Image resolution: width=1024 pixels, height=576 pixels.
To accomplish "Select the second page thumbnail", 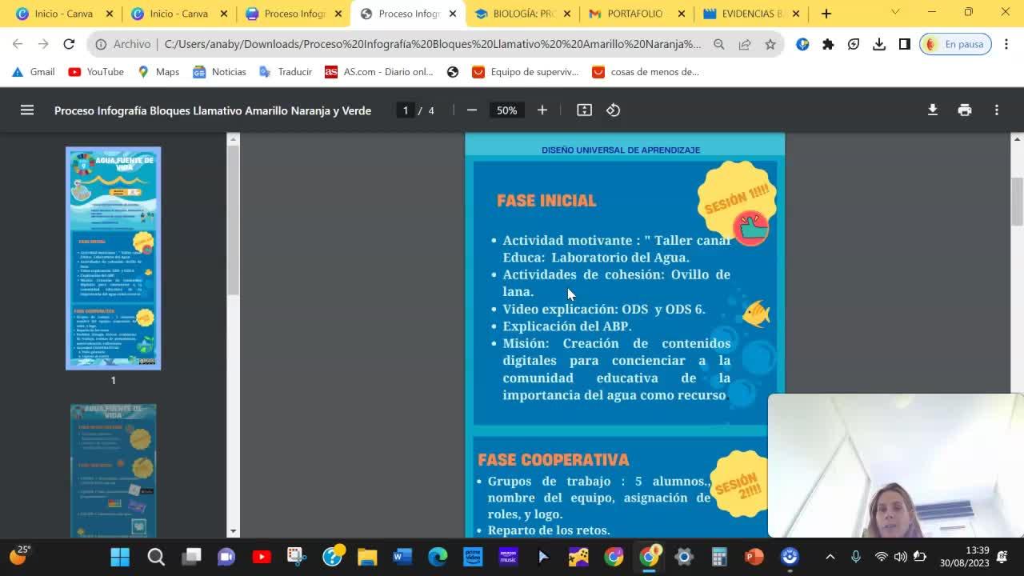I will (x=113, y=470).
